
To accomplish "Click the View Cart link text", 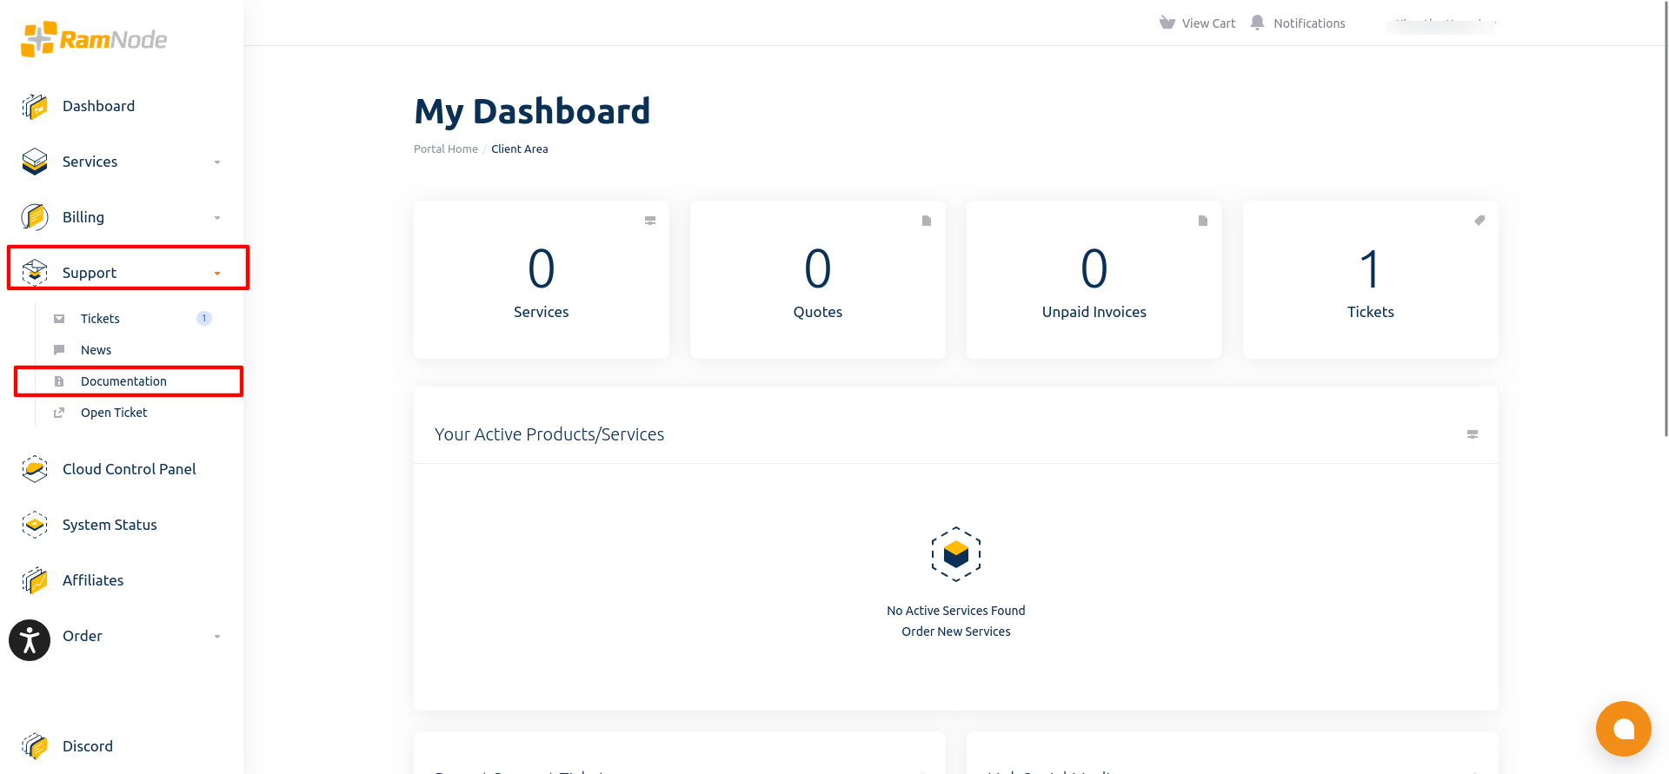I will pos(1208,23).
